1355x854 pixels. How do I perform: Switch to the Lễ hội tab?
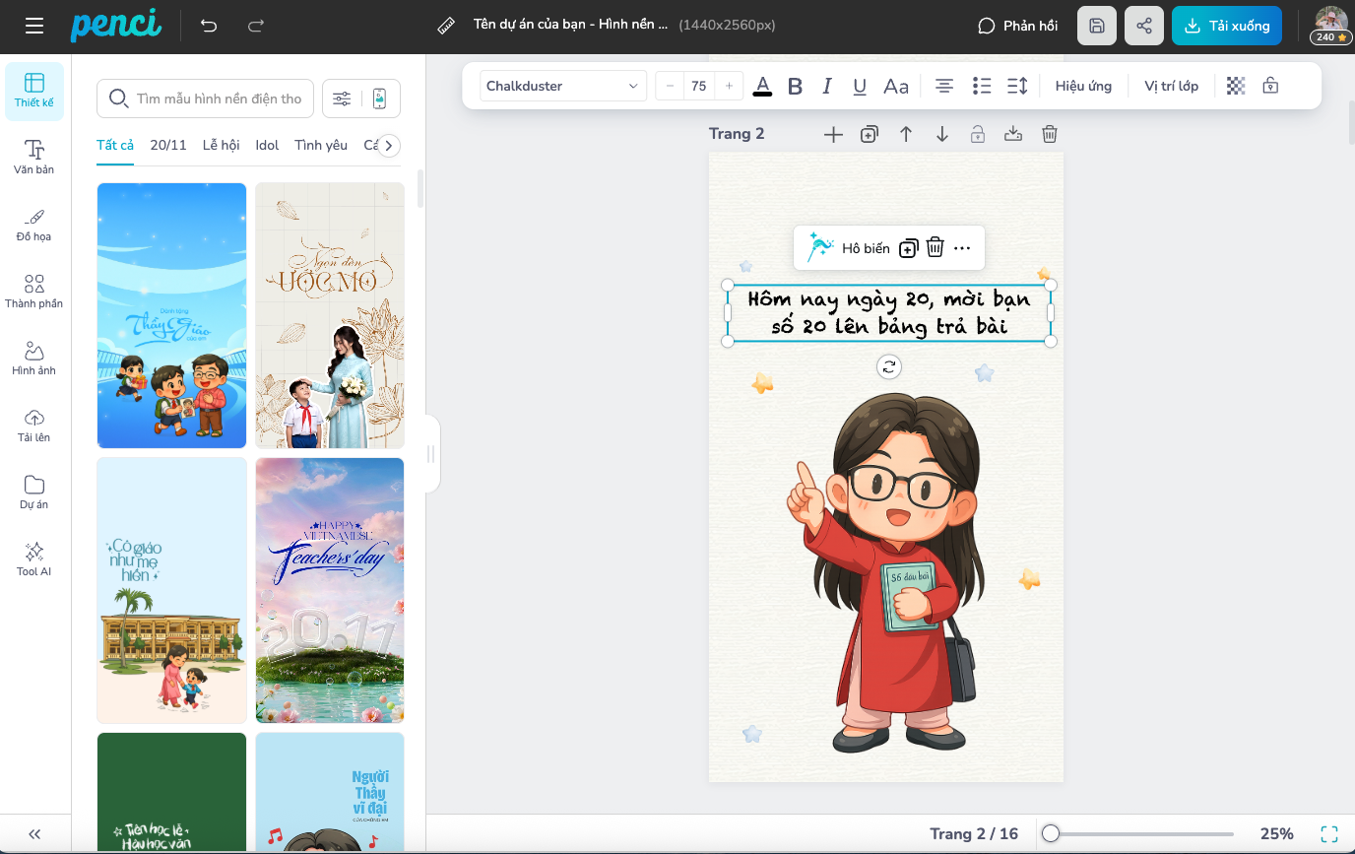(x=221, y=145)
